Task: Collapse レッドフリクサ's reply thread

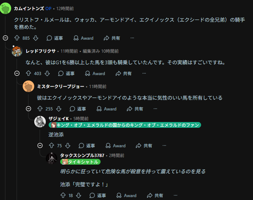Action: click(x=17, y=73)
